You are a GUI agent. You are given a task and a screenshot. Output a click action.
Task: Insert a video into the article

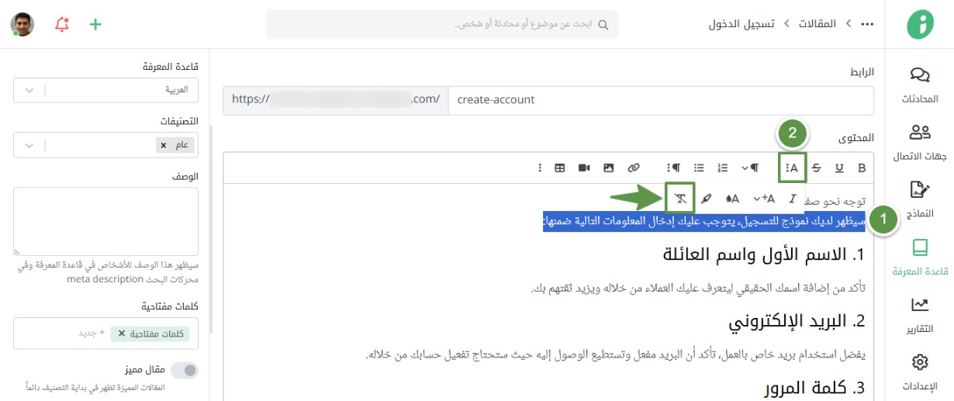tap(584, 168)
